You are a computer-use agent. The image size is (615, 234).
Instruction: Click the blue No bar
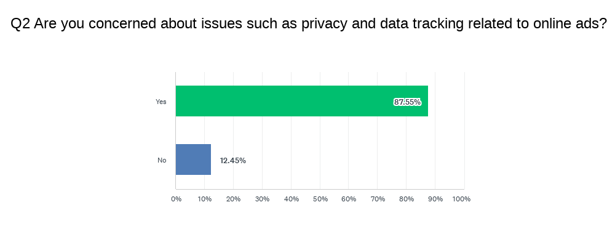pyautogui.click(x=193, y=159)
